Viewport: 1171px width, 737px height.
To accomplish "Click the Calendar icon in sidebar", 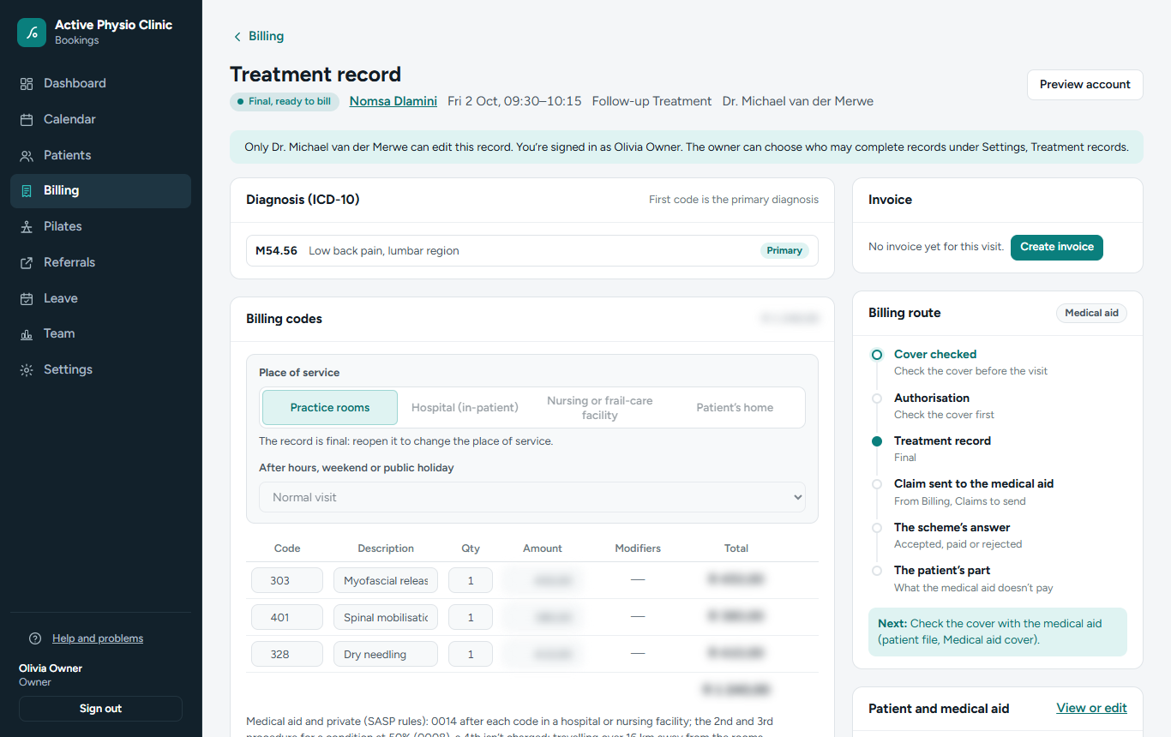I will (27, 120).
